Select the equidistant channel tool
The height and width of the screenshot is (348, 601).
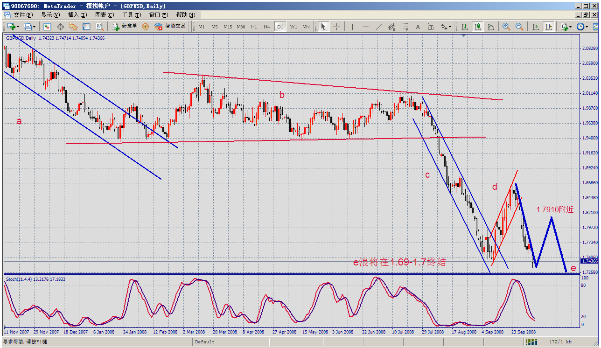[x=391, y=27]
